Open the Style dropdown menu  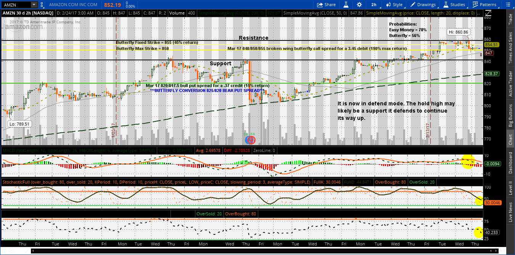pos(395,5)
